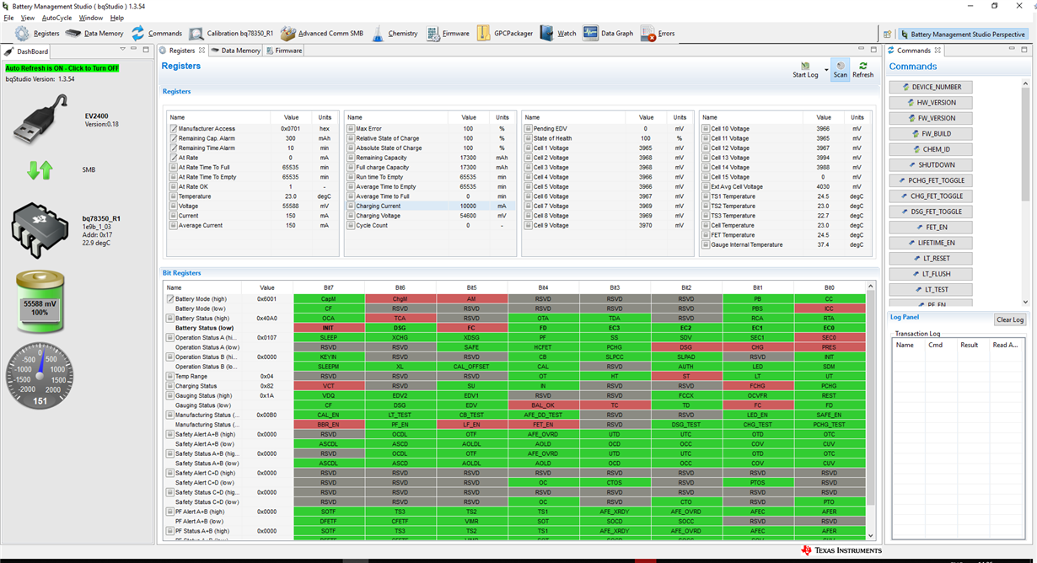The image size is (1037, 563).
Task: Select Battery Management Studio Perspective
Action: (962, 35)
